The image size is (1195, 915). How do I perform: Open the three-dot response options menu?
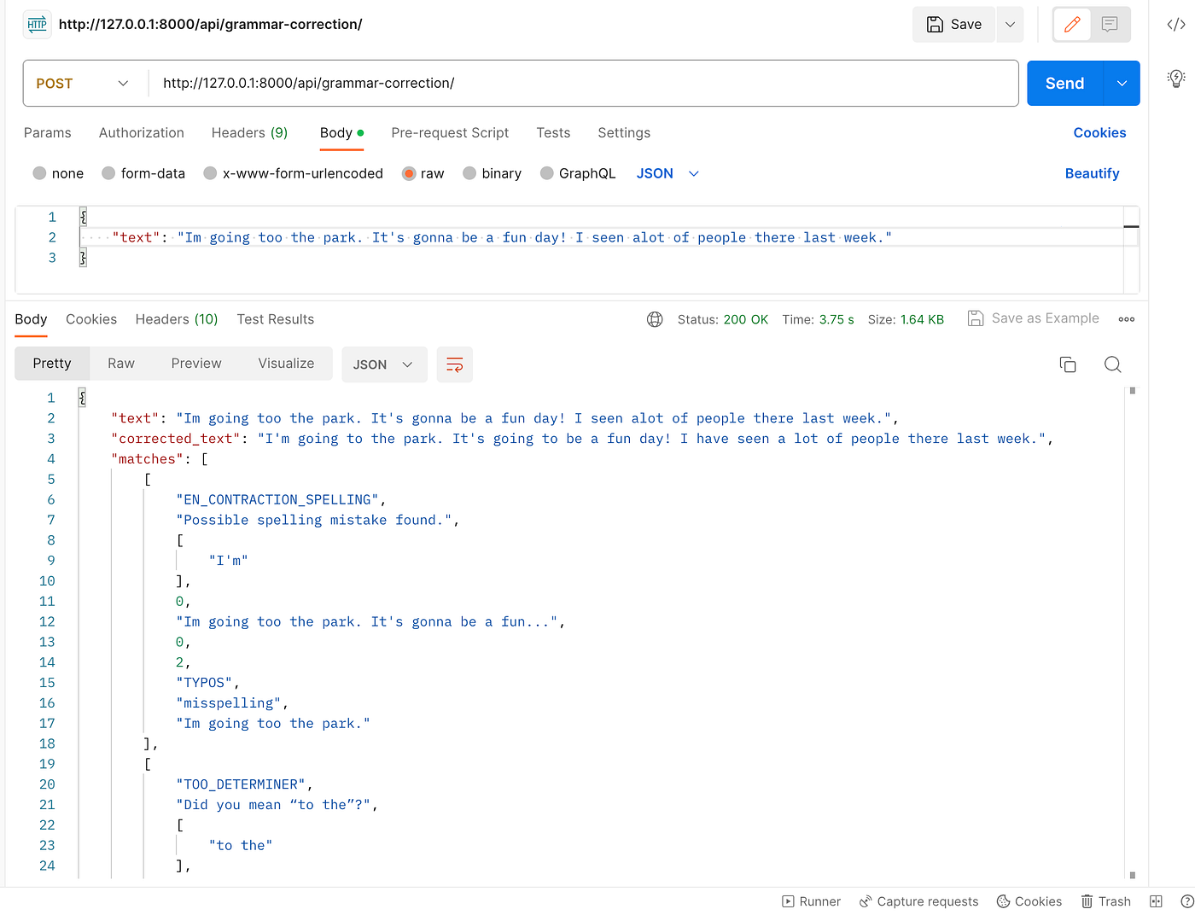(x=1127, y=319)
